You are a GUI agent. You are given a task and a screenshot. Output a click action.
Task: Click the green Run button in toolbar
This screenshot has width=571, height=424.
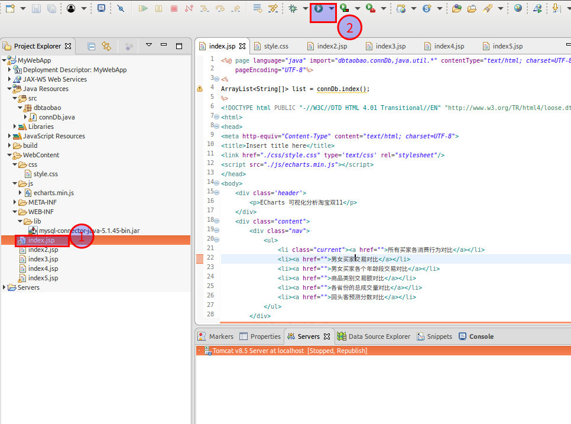(319, 9)
